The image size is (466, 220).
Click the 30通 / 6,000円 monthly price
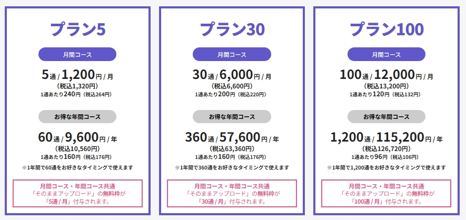pyautogui.click(x=232, y=75)
